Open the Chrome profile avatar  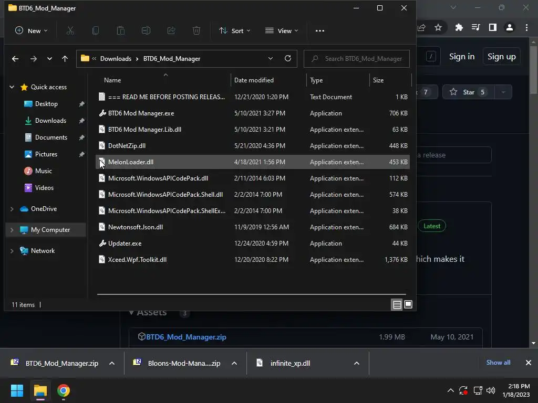(510, 27)
